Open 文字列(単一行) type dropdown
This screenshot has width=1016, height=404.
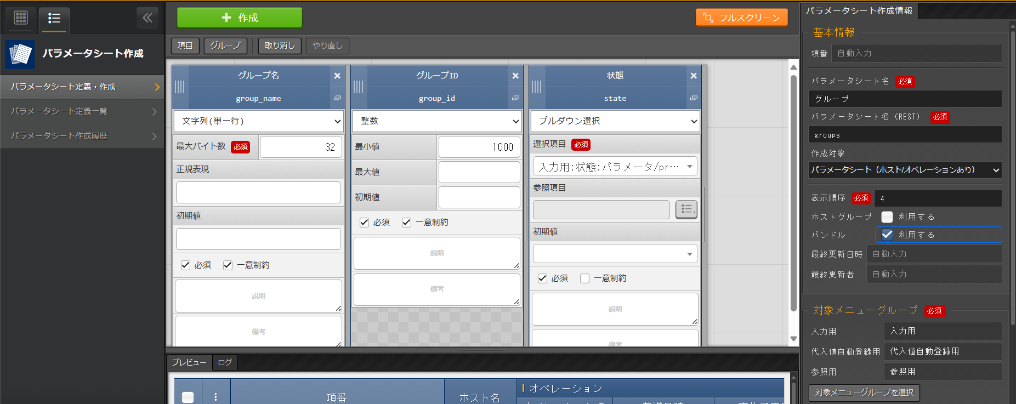258,121
